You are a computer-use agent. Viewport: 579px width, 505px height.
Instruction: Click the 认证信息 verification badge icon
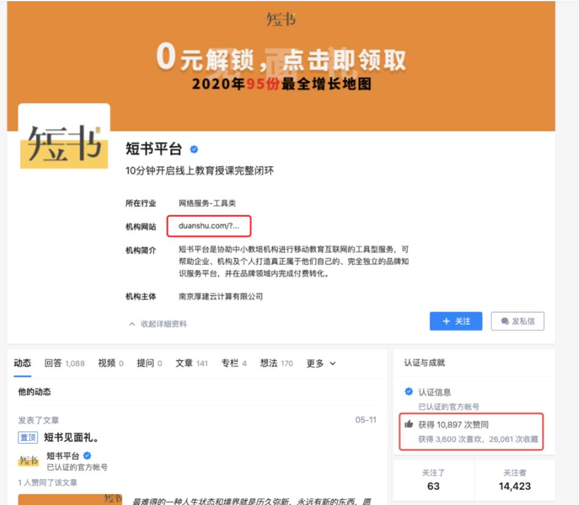408,391
